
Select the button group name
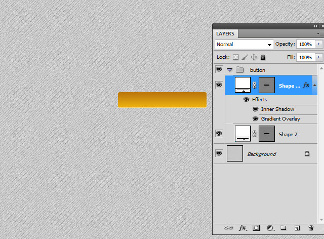pos(258,70)
